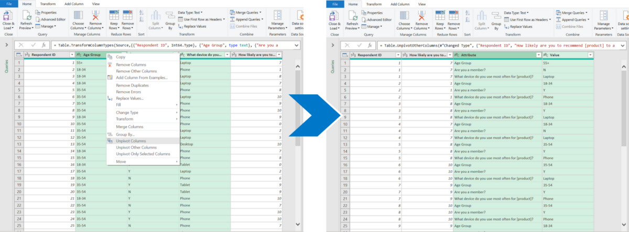Click Respondent ID header in right window
This screenshot has height=232, width=629.
tap(376, 55)
